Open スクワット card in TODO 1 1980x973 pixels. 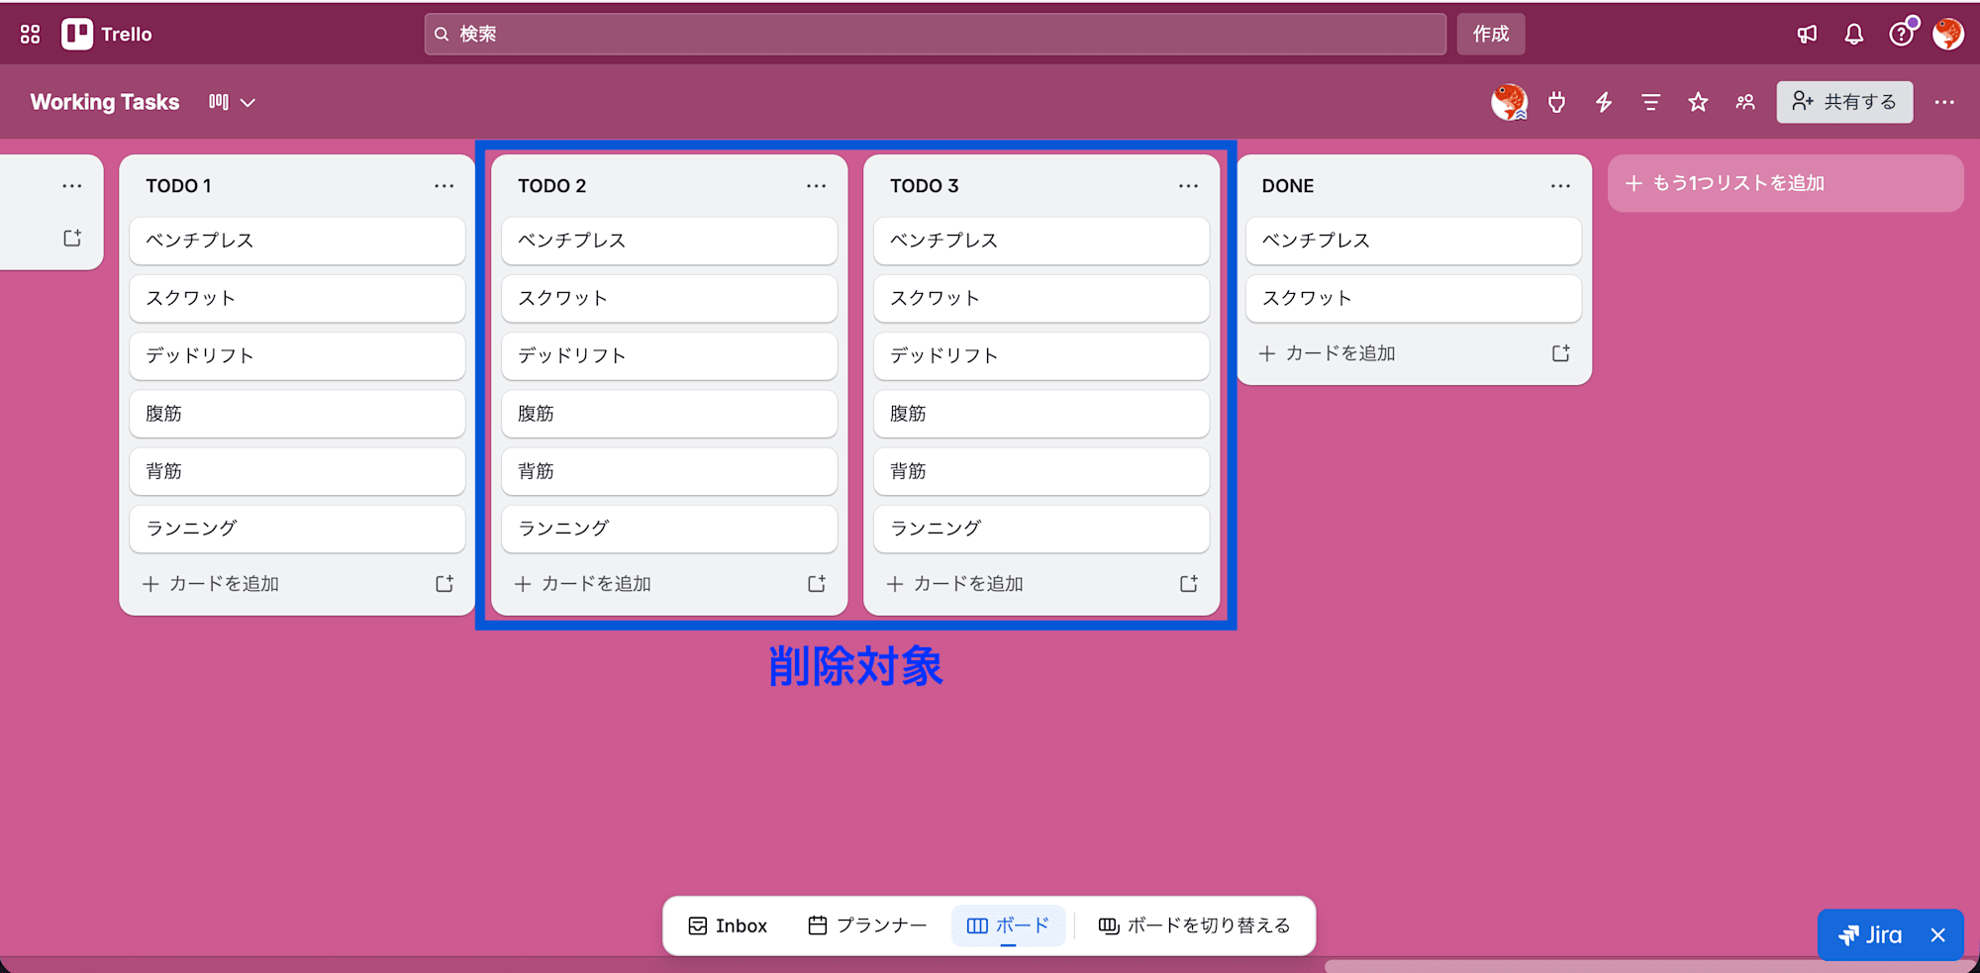point(297,298)
